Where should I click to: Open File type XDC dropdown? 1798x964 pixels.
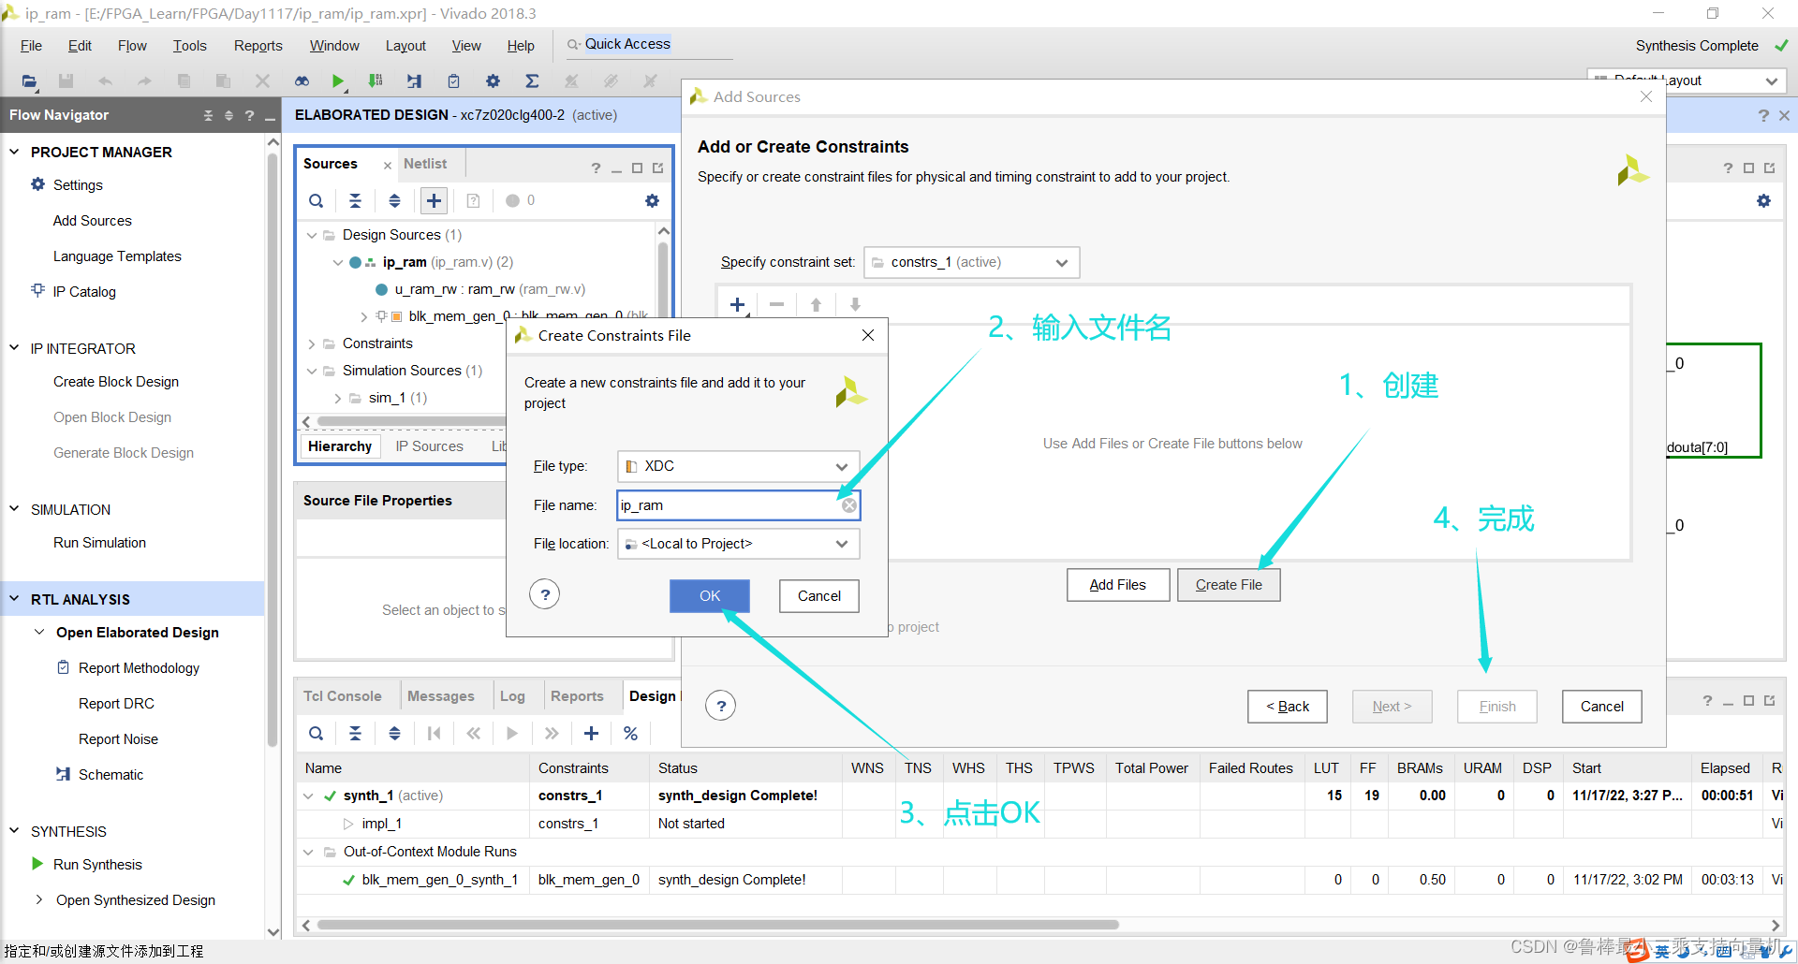[739, 466]
